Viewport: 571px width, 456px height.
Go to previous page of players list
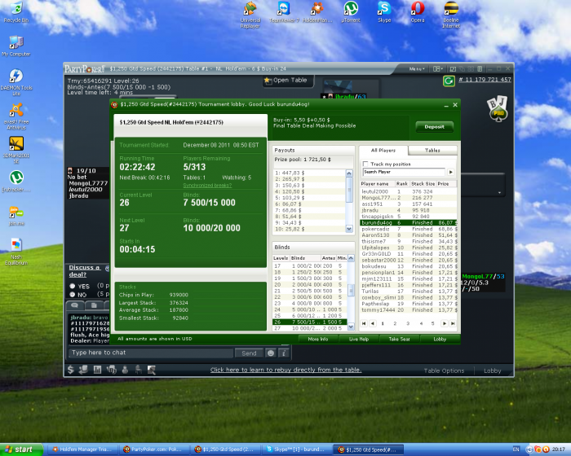click(x=372, y=323)
